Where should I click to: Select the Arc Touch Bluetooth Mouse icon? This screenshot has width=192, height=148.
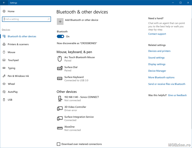tap(60, 59)
